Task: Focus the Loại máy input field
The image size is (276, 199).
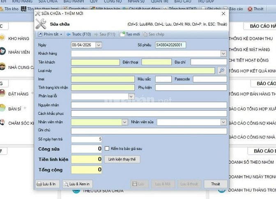Action: click(x=143, y=71)
